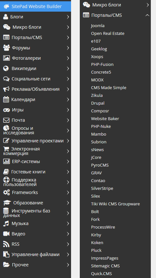Viewport: 156px width, 278px height.
Task: Click the Форумы users group icon
Action: 6,48
